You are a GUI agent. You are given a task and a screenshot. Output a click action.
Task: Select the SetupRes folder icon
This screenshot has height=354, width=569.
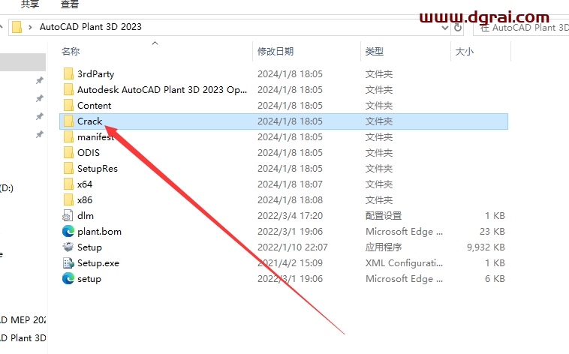click(x=68, y=168)
